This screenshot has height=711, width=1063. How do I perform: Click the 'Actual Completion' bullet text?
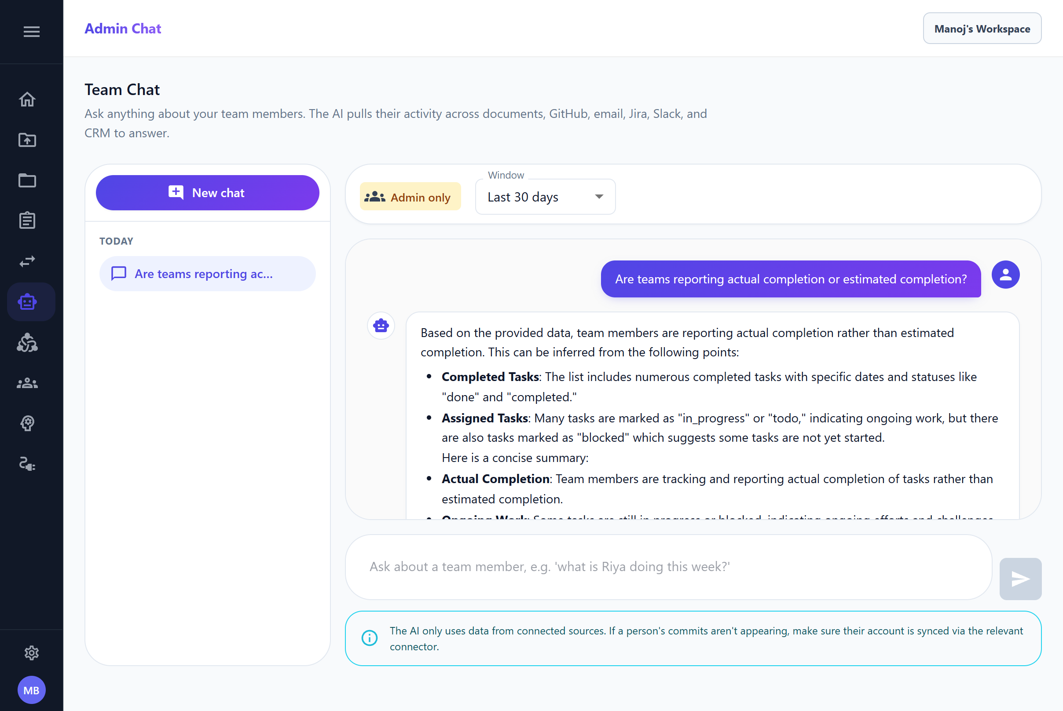coord(718,489)
